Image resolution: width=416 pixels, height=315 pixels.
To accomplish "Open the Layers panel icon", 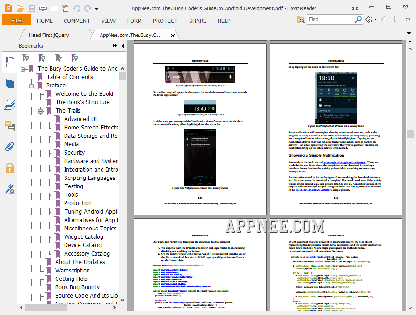I will [10, 105].
